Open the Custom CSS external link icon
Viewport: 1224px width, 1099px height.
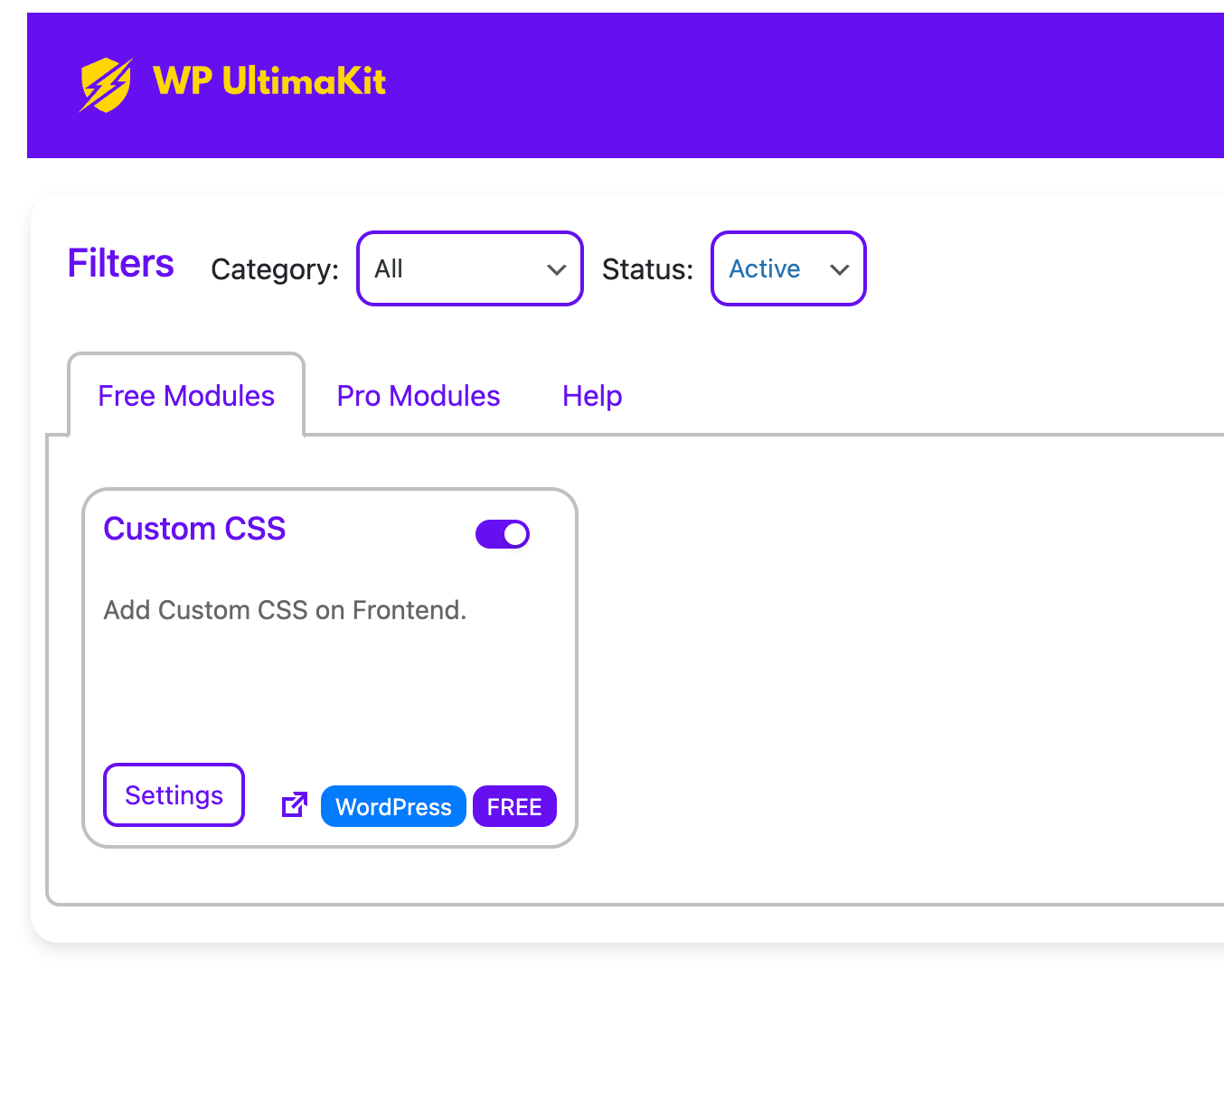click(x=295, y=804)
